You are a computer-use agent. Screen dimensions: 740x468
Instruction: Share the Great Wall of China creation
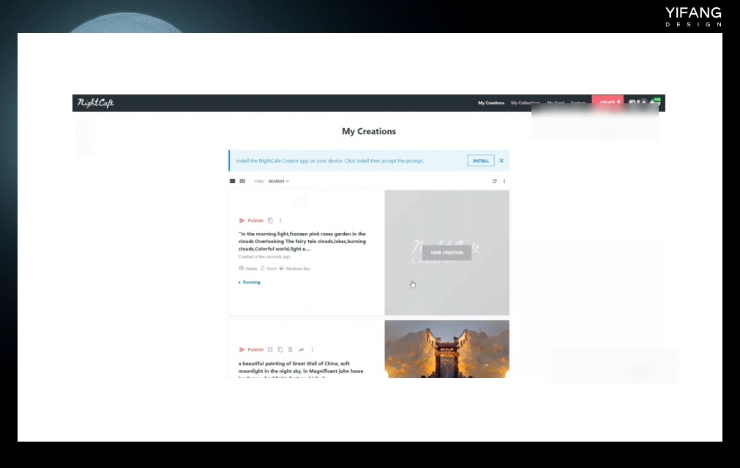(x=301, y=349)
